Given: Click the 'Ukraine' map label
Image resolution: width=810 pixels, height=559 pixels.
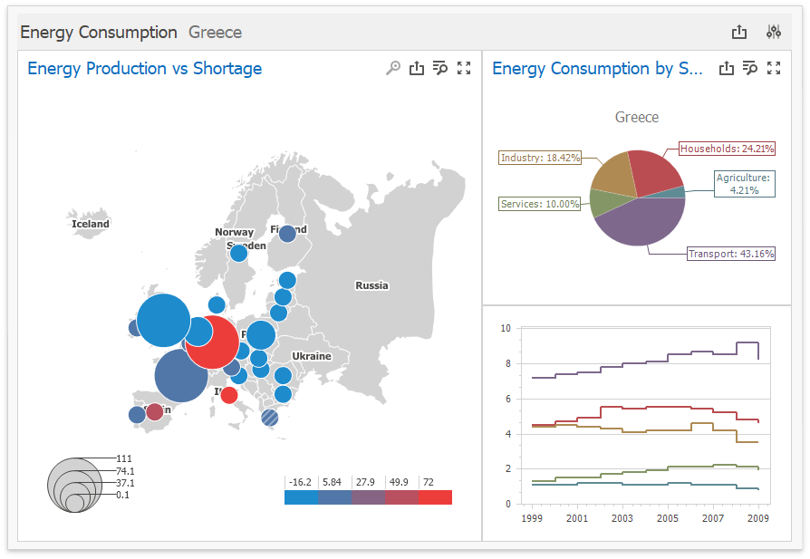Looking at the screenshot, I should coord(312,356).
